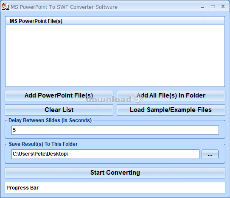Click the column divider in list header
The width and height of the screenshot is (230, 198).
pyautogui.click(x=204, y=21)
